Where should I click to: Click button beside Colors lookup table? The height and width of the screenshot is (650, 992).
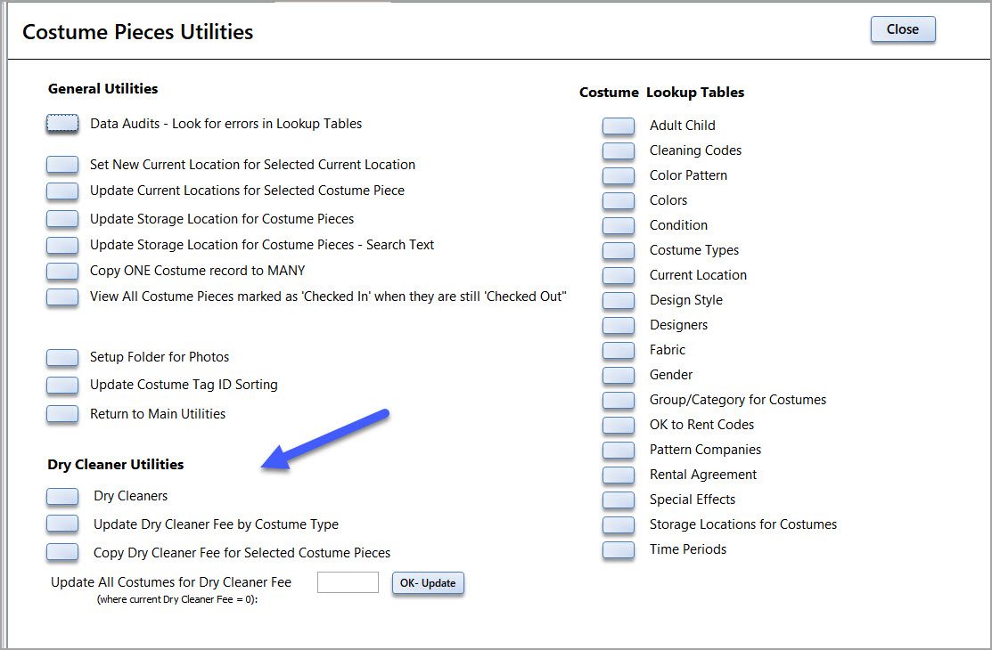click(618, 200)
